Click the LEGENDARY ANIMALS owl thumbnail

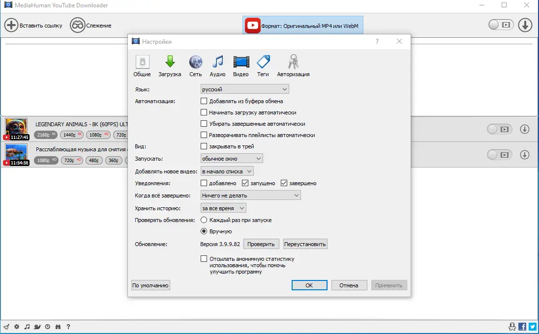[16, 129]
